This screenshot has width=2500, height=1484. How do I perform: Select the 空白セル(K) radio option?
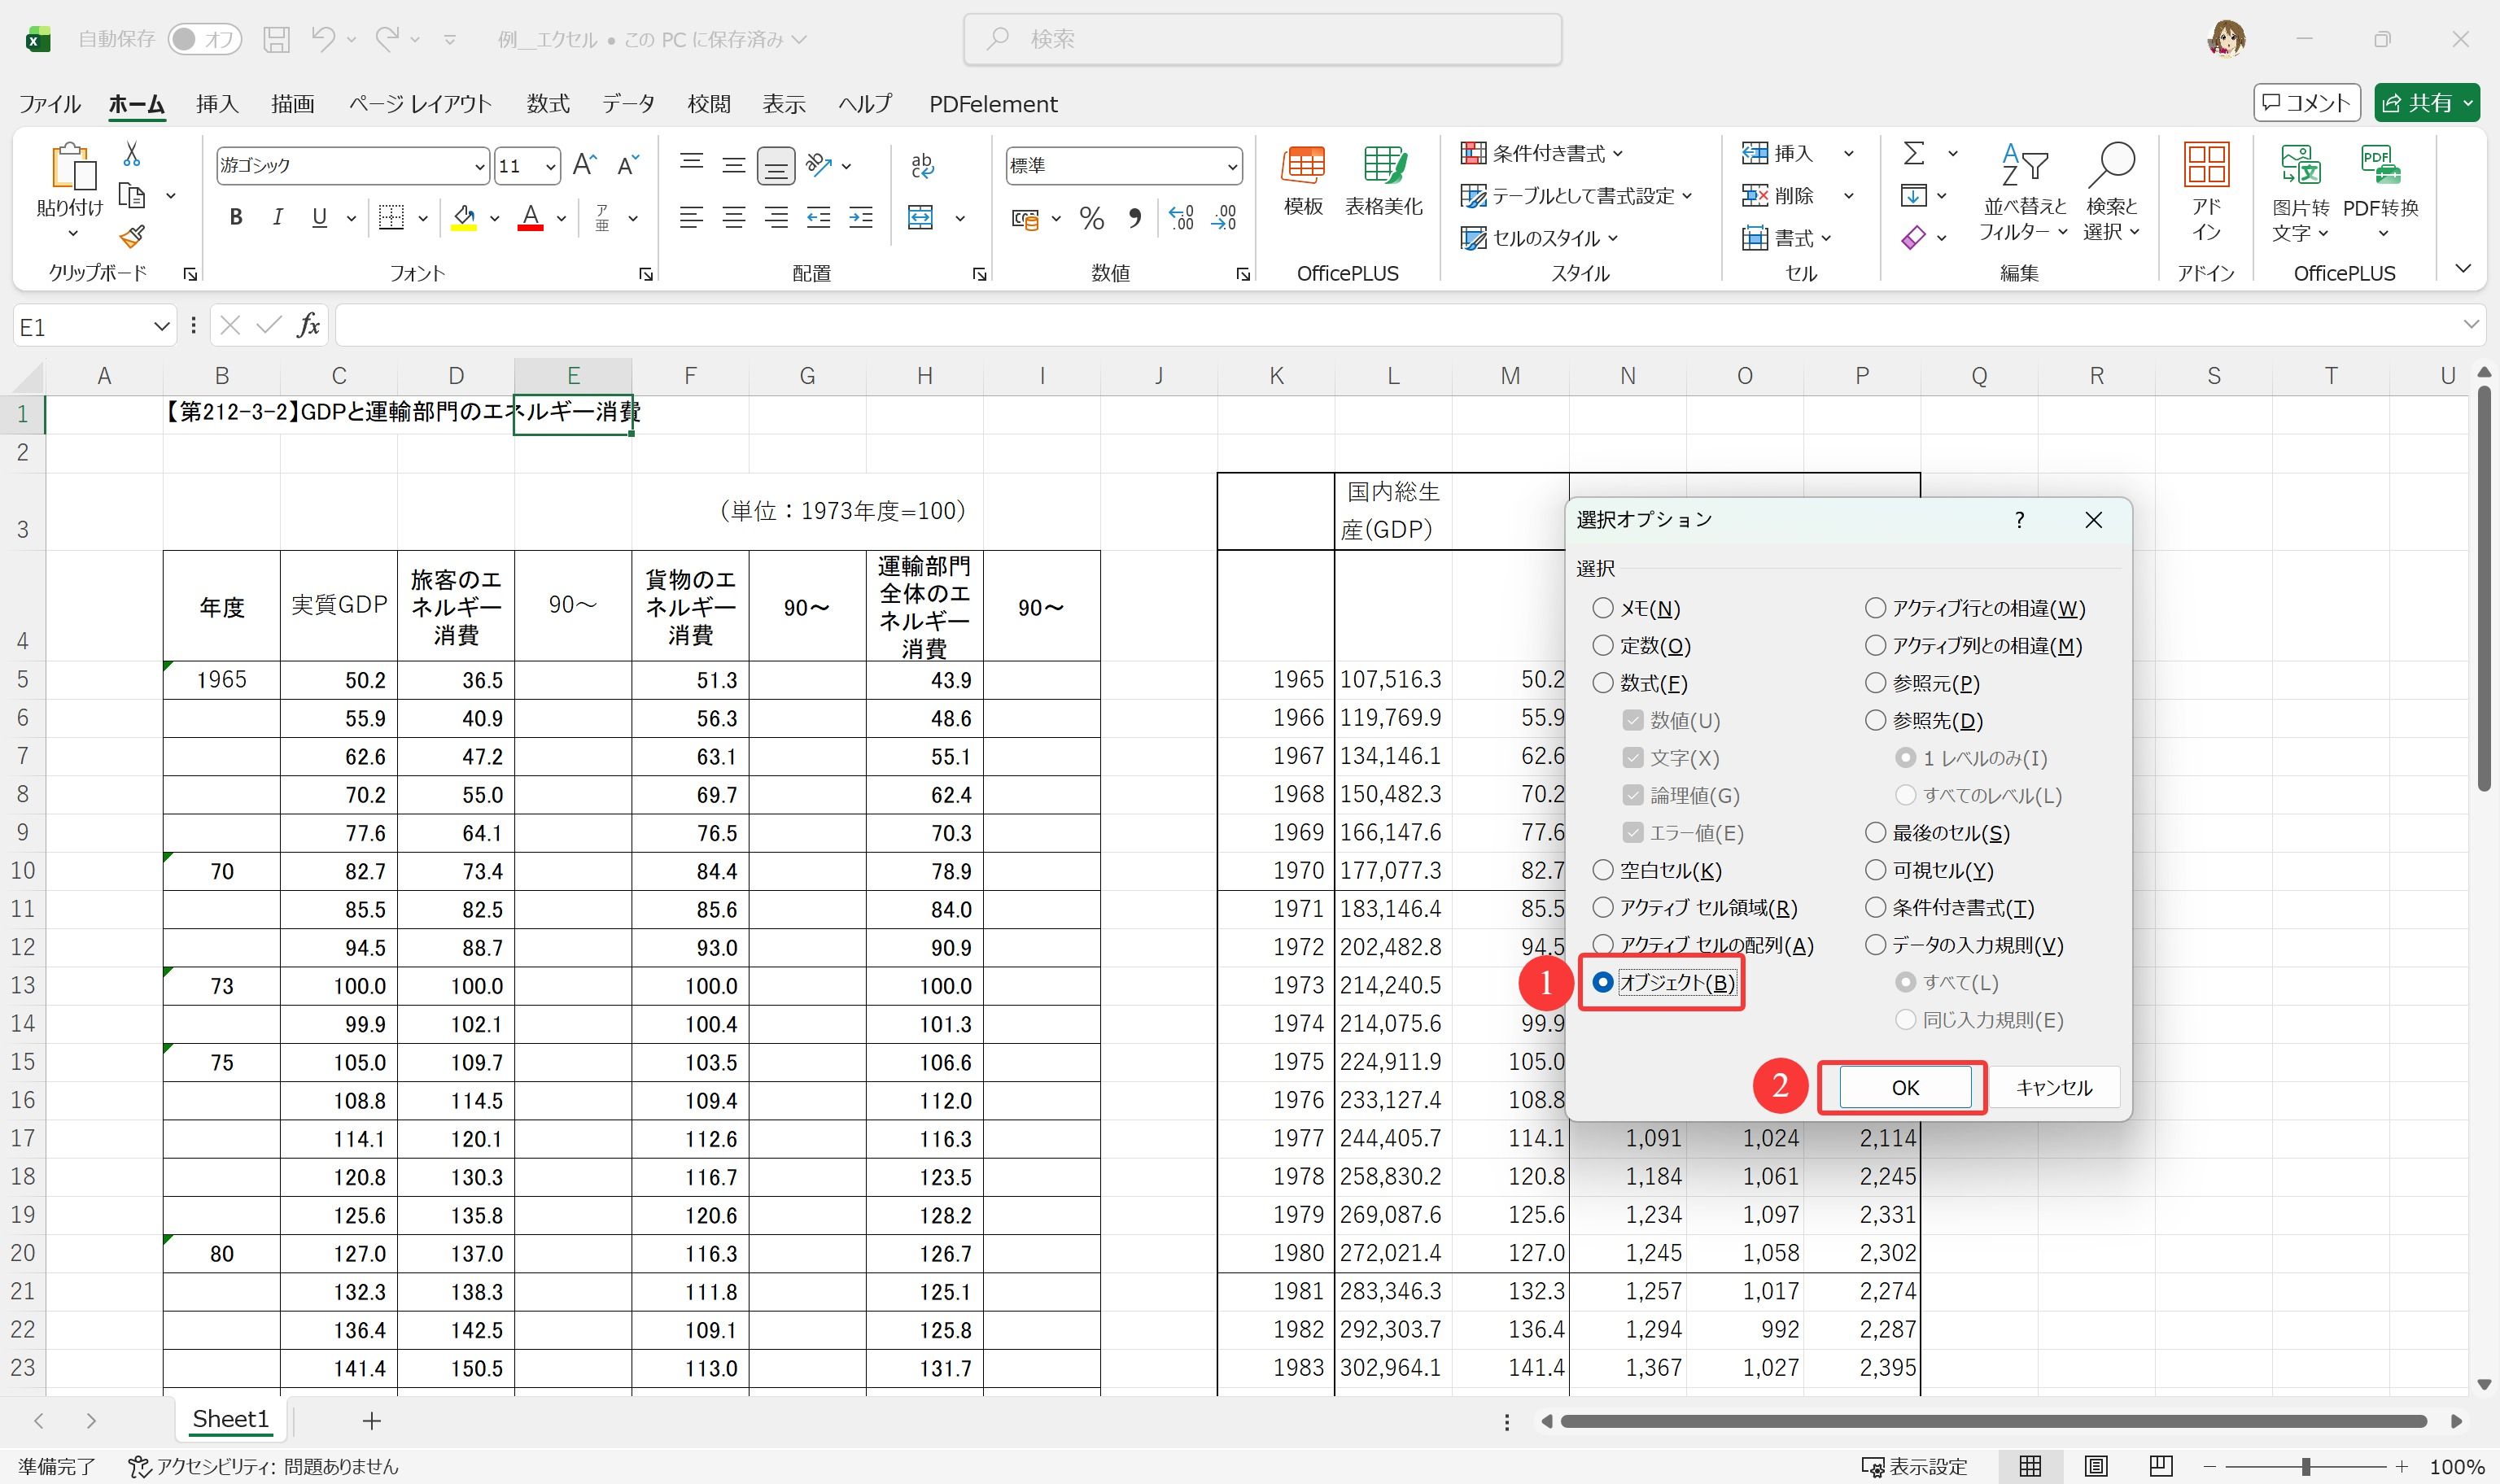1603,870
